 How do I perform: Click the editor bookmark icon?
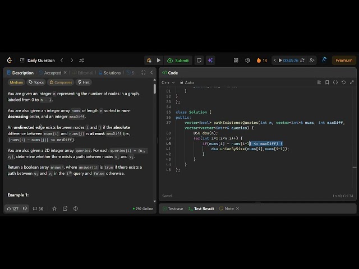[x=327, y=82]
